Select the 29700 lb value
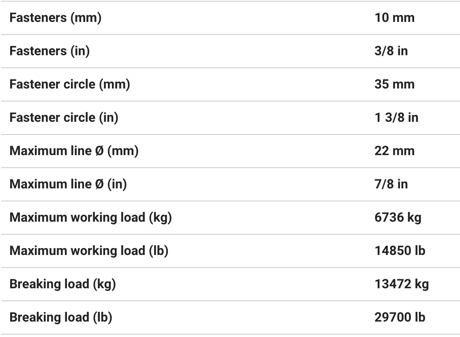 [x=400, y=318]
